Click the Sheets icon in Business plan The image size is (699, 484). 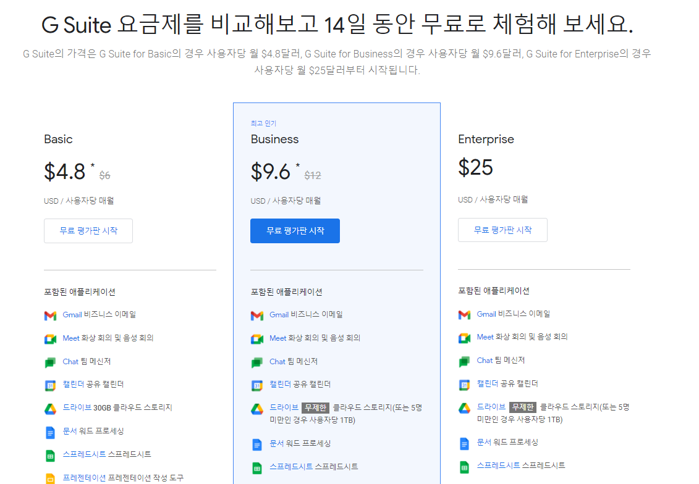[x=257, y=468]
